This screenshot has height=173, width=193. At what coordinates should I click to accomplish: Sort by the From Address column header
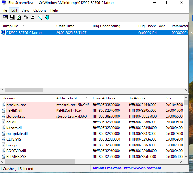pos(109,98)
